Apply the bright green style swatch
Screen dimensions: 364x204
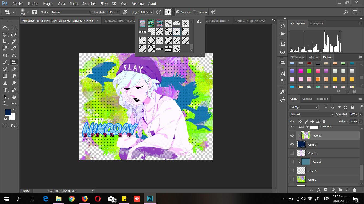309,71
